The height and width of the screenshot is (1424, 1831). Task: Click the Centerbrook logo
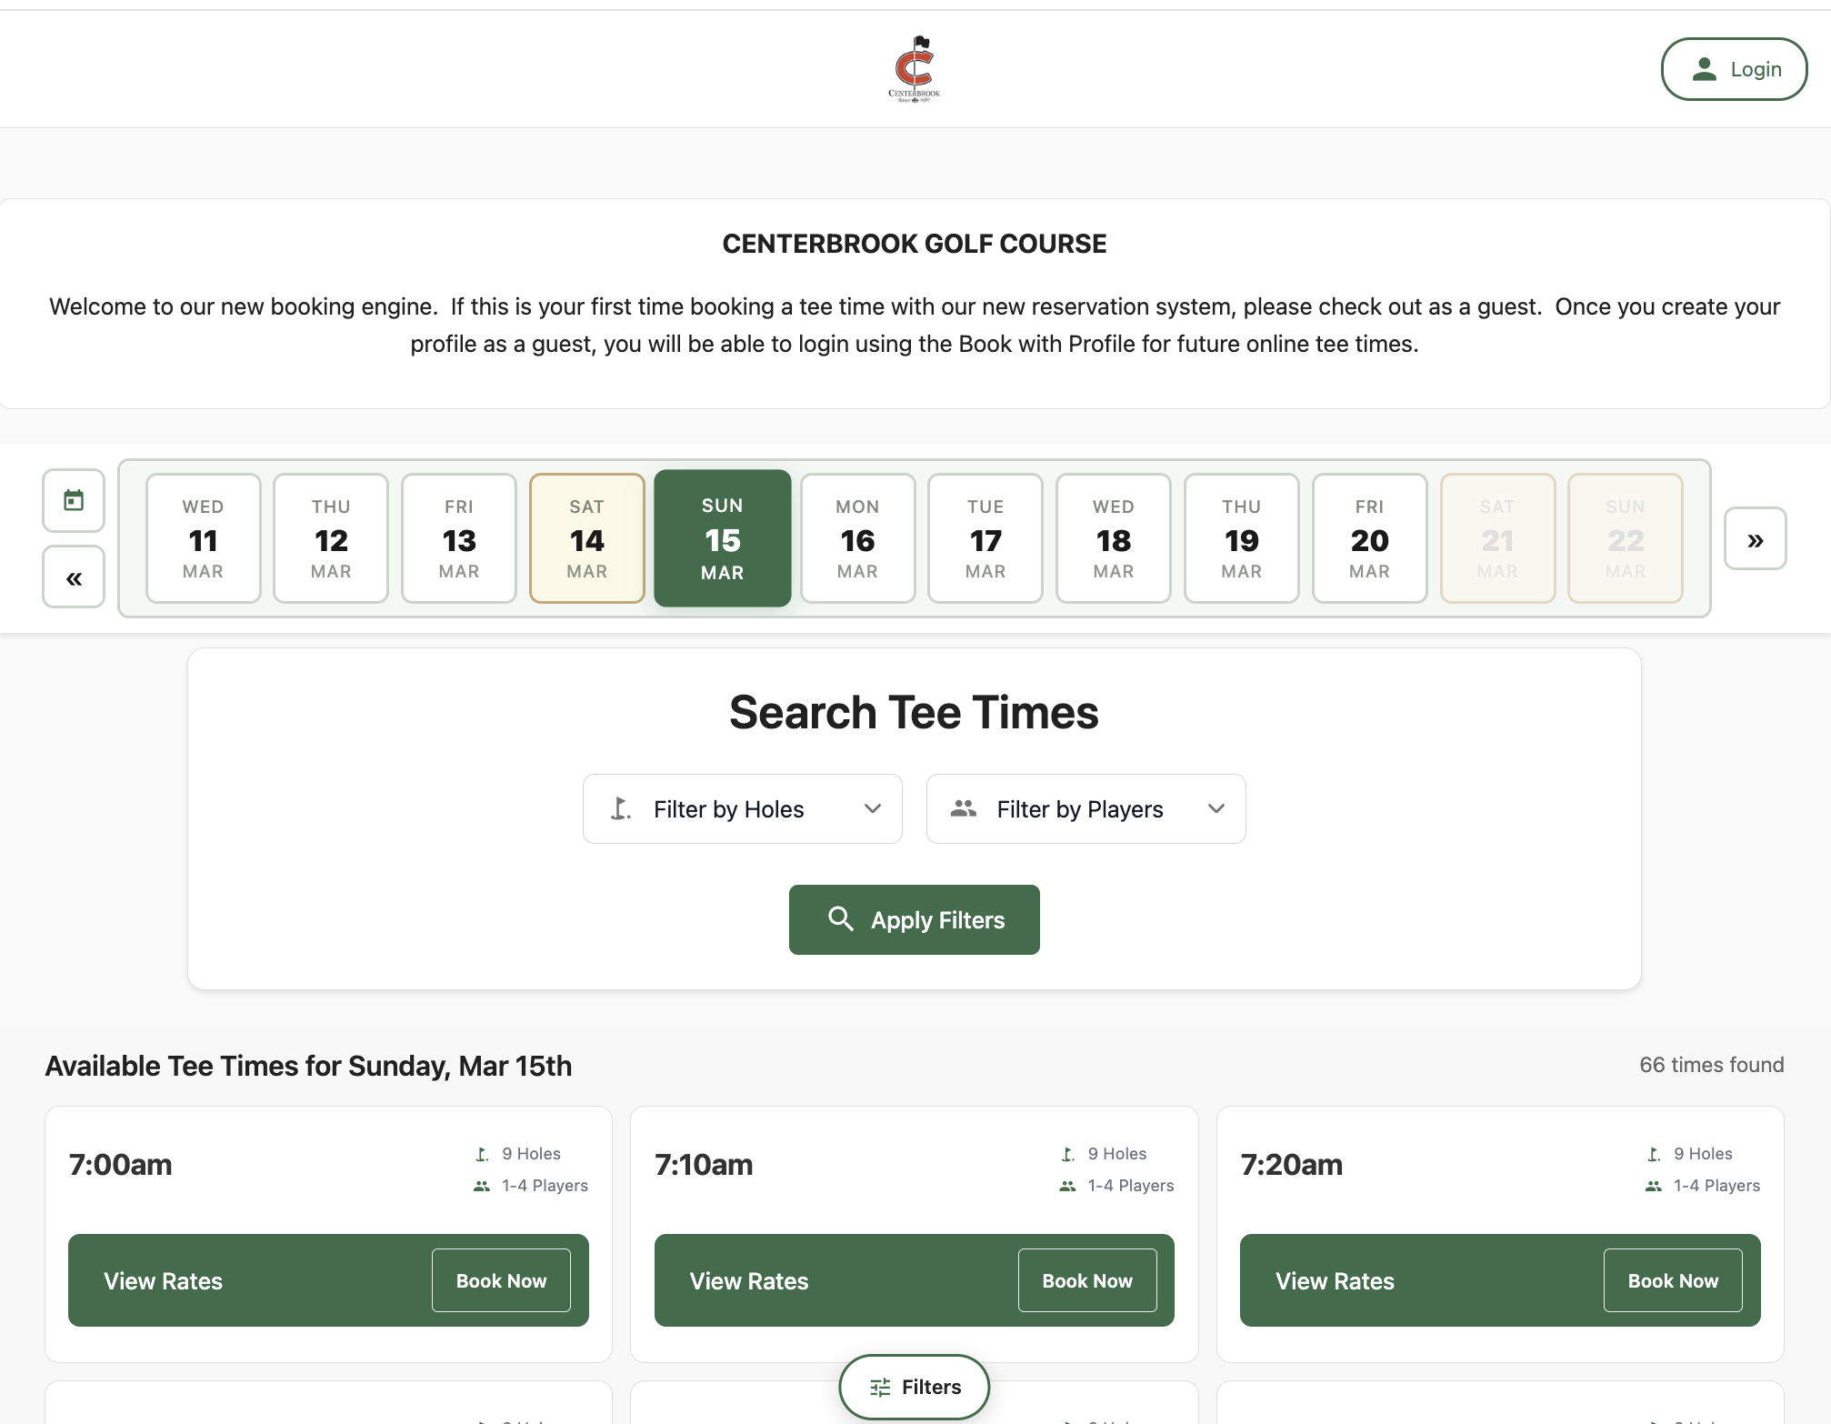tap(914, 69)
